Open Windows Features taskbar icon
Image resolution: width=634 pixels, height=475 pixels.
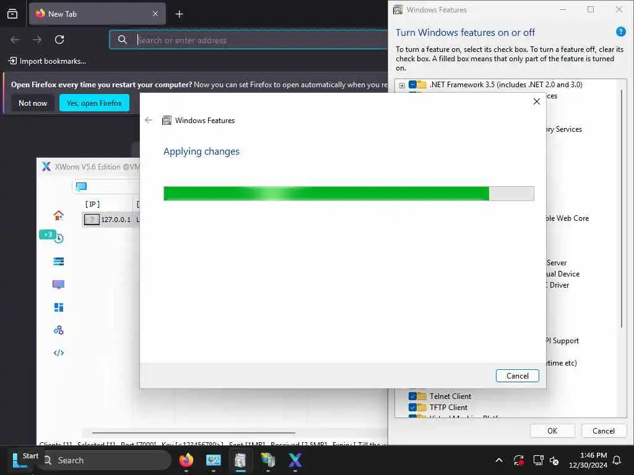[x=240, y=460]
